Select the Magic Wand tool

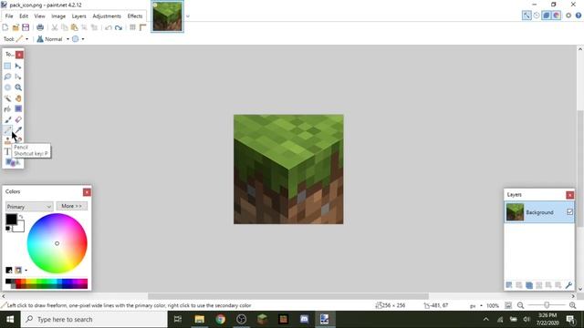coord(7,98)
